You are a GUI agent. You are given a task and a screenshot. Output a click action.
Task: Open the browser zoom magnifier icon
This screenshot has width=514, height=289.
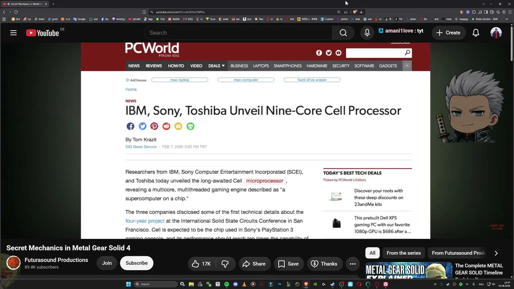point(339,12)
